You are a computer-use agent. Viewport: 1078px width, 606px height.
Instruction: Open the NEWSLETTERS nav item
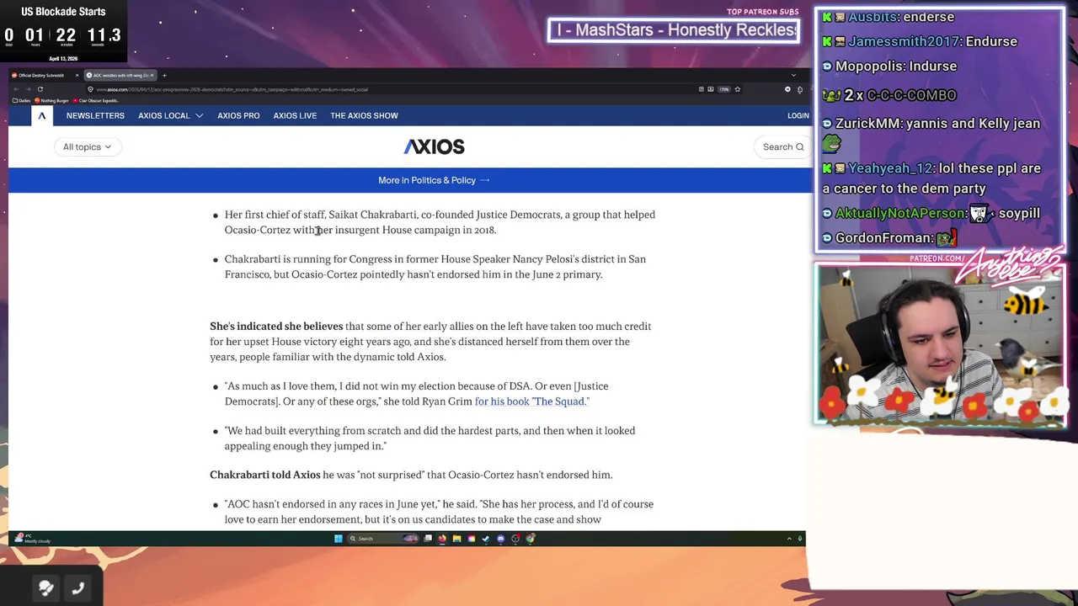[x=95, y=115]
